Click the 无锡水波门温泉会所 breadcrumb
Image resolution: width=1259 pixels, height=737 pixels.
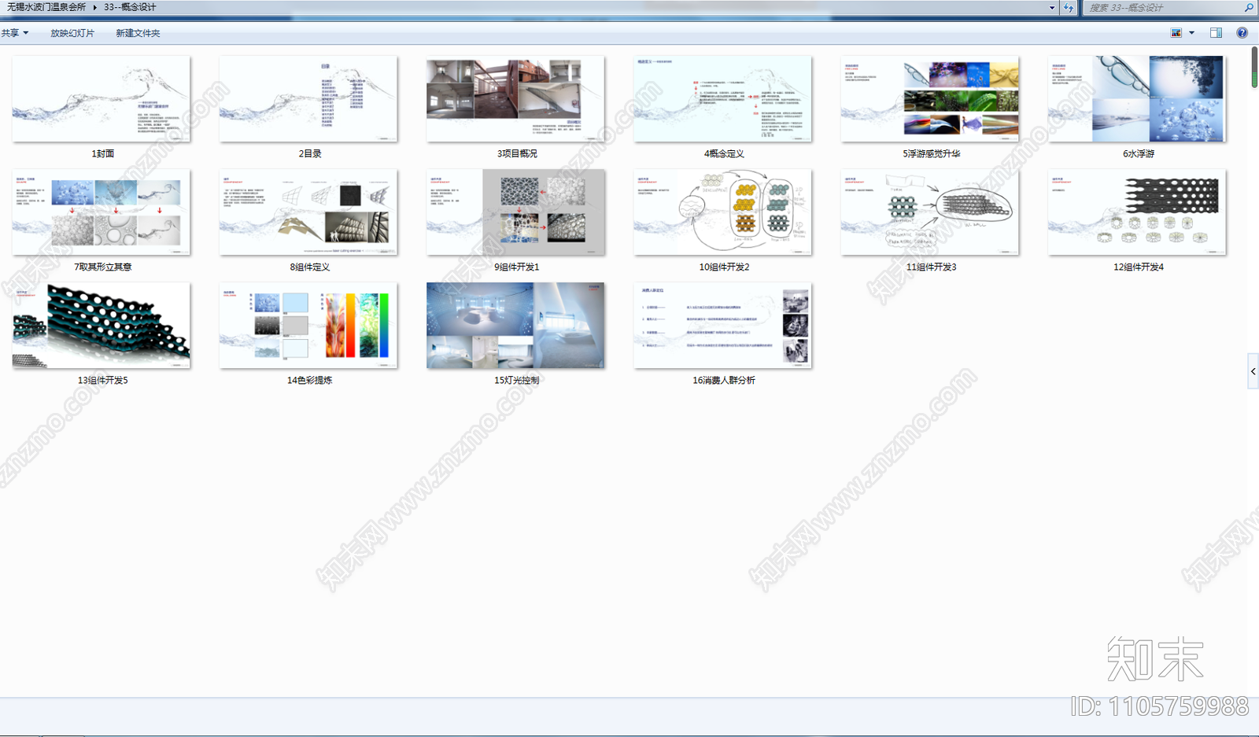(46, 7)
